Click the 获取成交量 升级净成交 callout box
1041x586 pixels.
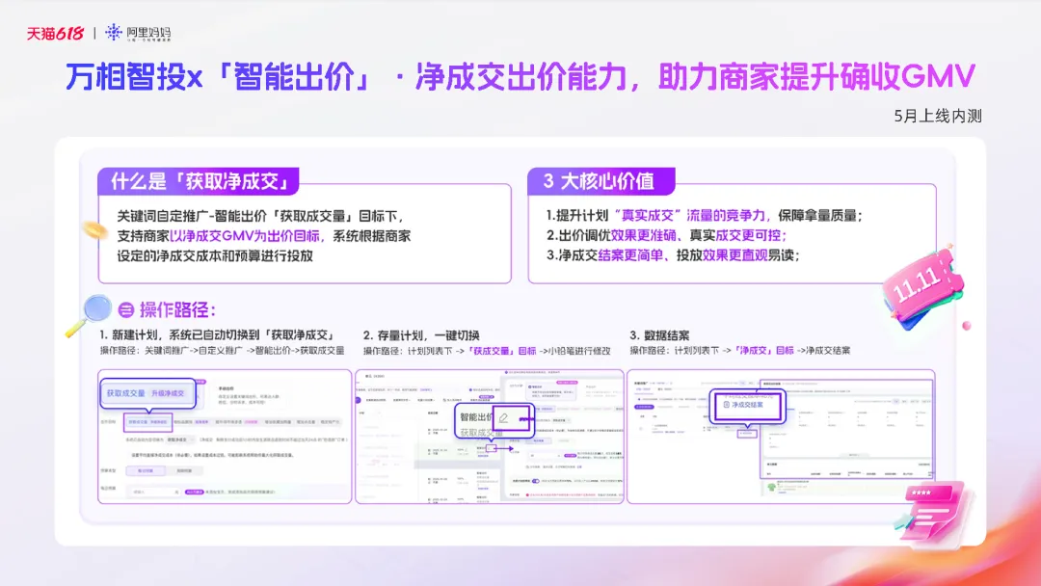[148, 393]
